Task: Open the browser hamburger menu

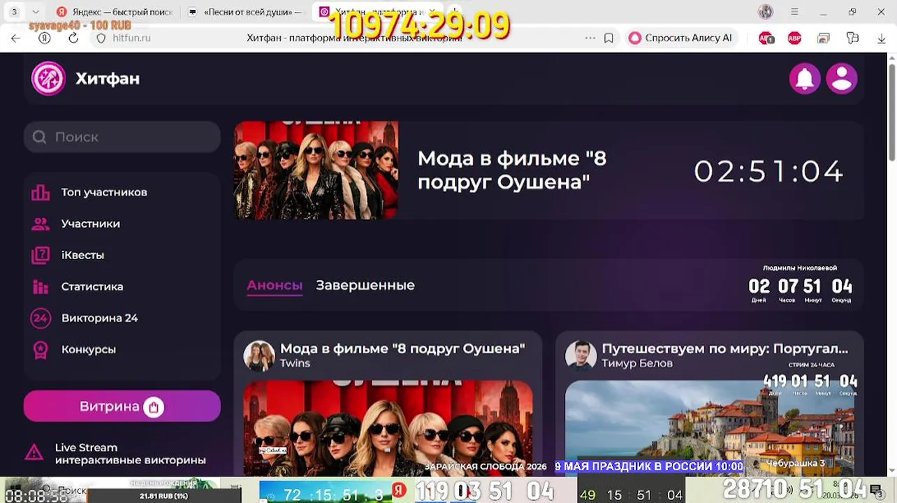Action: tap(794, 12)
